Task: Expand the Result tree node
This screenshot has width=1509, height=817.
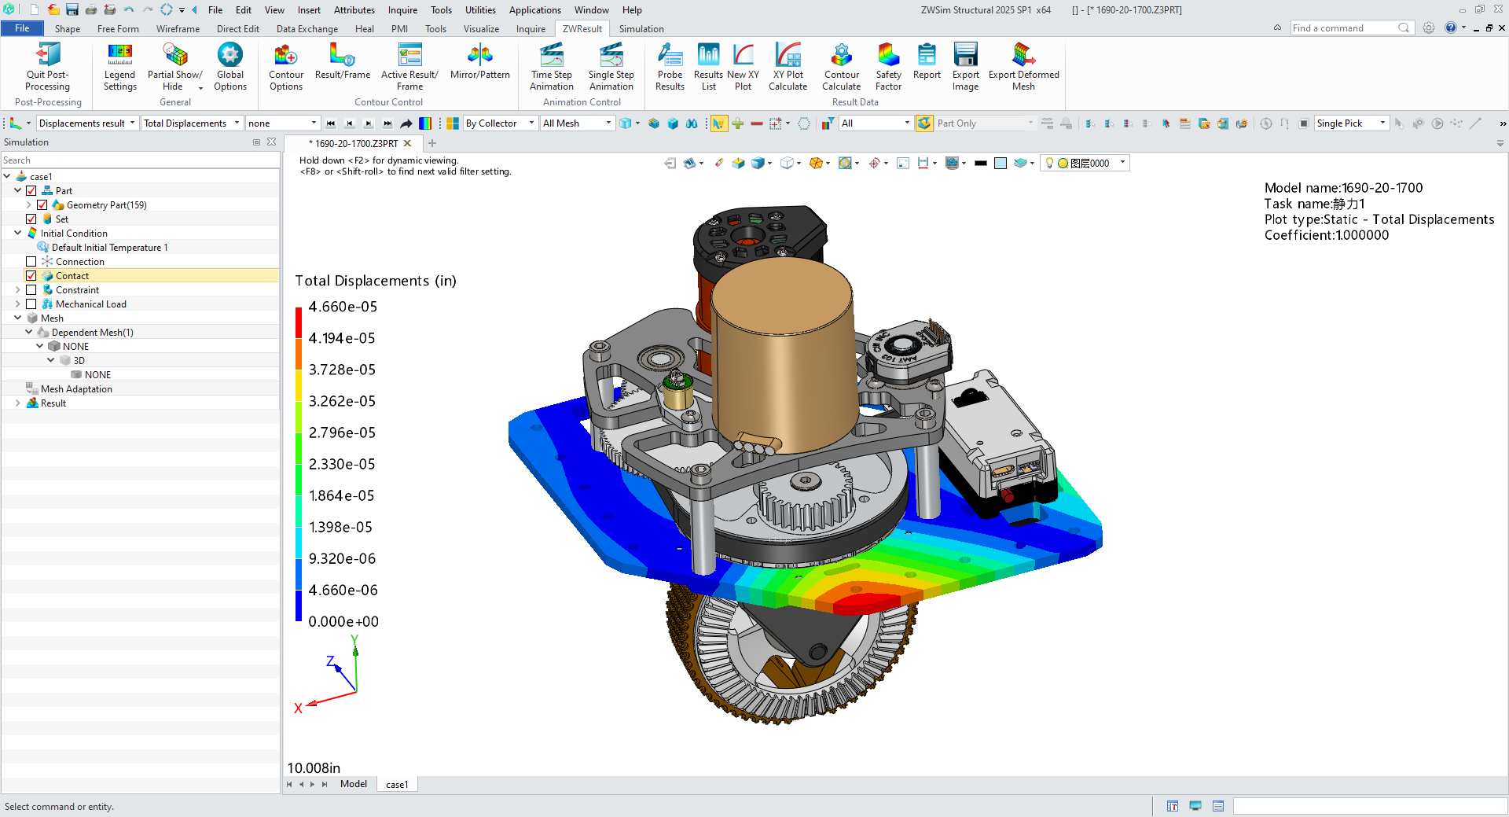Action: pyautogui.click(x=18, y=403)
